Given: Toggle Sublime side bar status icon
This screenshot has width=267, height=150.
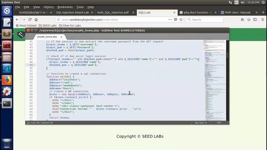Looking at the screenshot, I should click(28, 122).
